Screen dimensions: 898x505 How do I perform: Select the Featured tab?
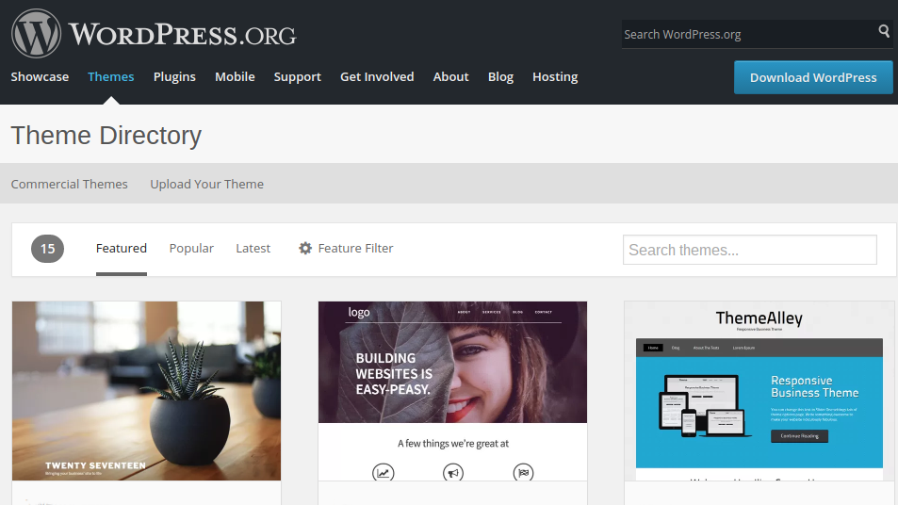coord(122,249)
